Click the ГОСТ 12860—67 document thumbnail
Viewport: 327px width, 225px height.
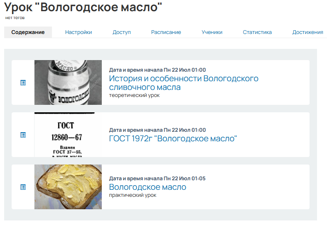click(68, 135)
